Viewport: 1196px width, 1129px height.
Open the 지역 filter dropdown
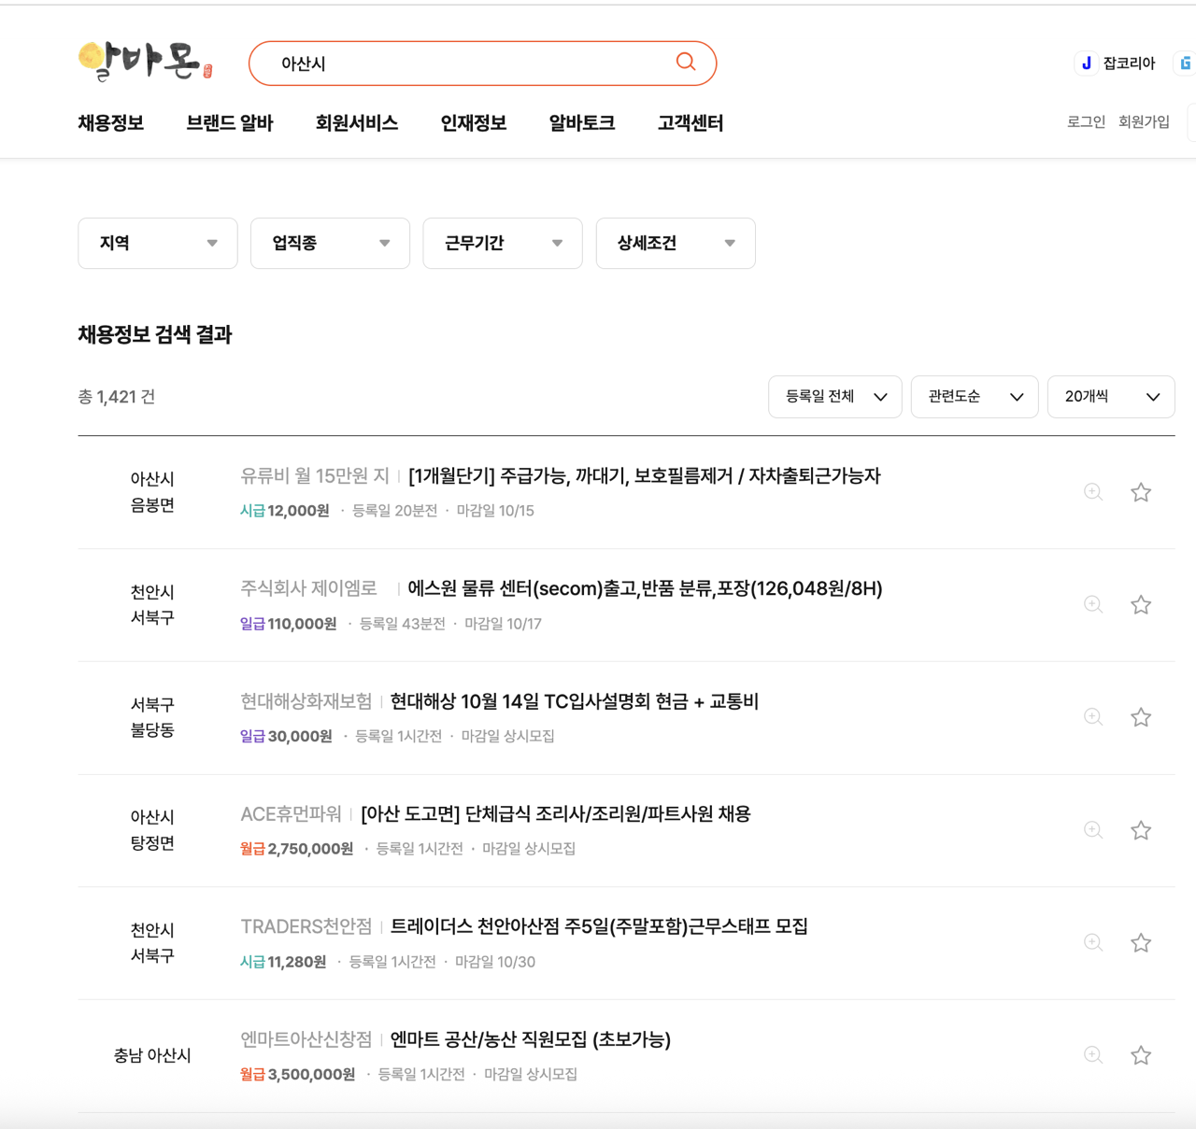click(157, 243)
